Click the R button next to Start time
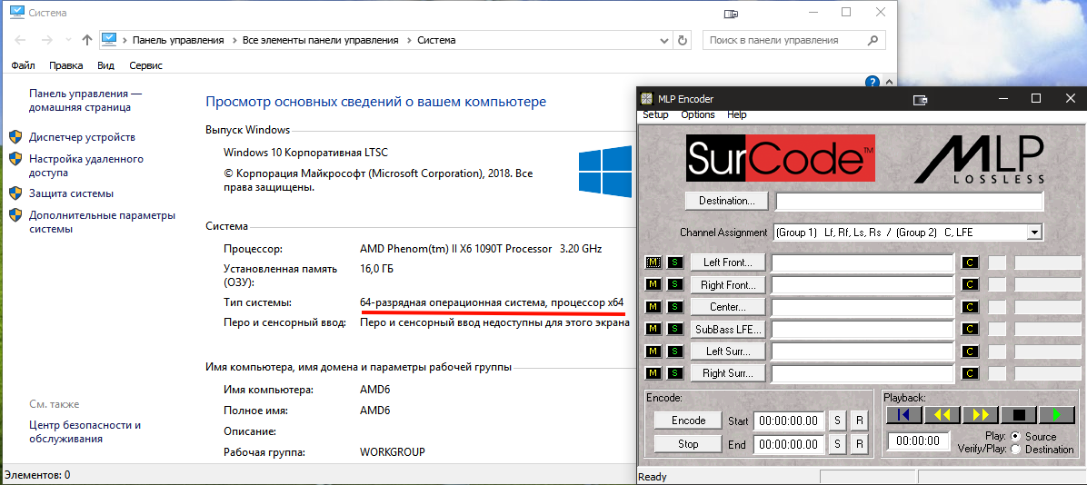 859,421
